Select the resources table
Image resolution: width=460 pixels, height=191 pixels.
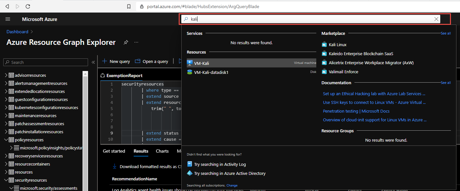tap(24, 172)
